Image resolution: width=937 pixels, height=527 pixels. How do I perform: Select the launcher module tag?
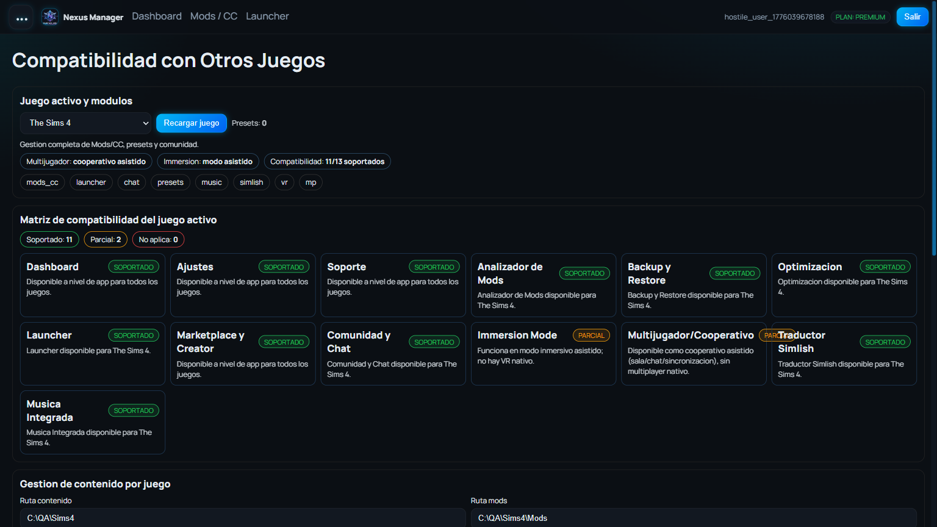click(91, 182)
